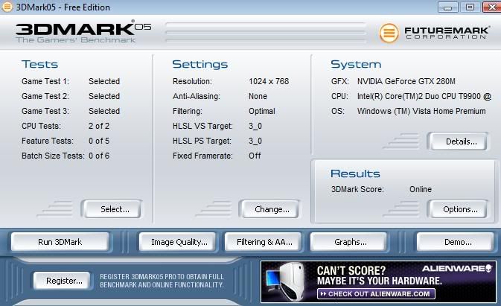Screen dimensions: 501x306
Task: Click the Windows Vista Home Premium text
Action: [421, 111]
